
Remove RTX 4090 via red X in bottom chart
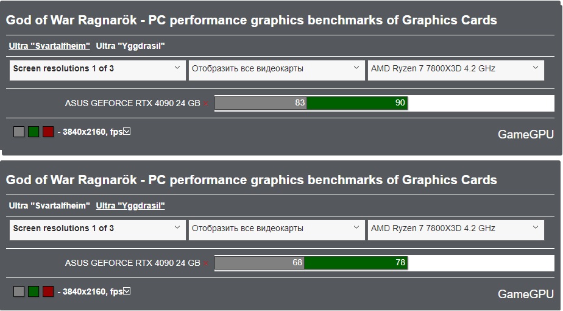206,263
